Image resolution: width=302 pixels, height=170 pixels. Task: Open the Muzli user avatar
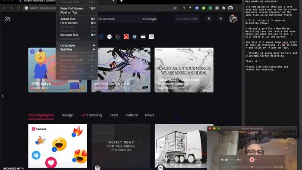233,19
